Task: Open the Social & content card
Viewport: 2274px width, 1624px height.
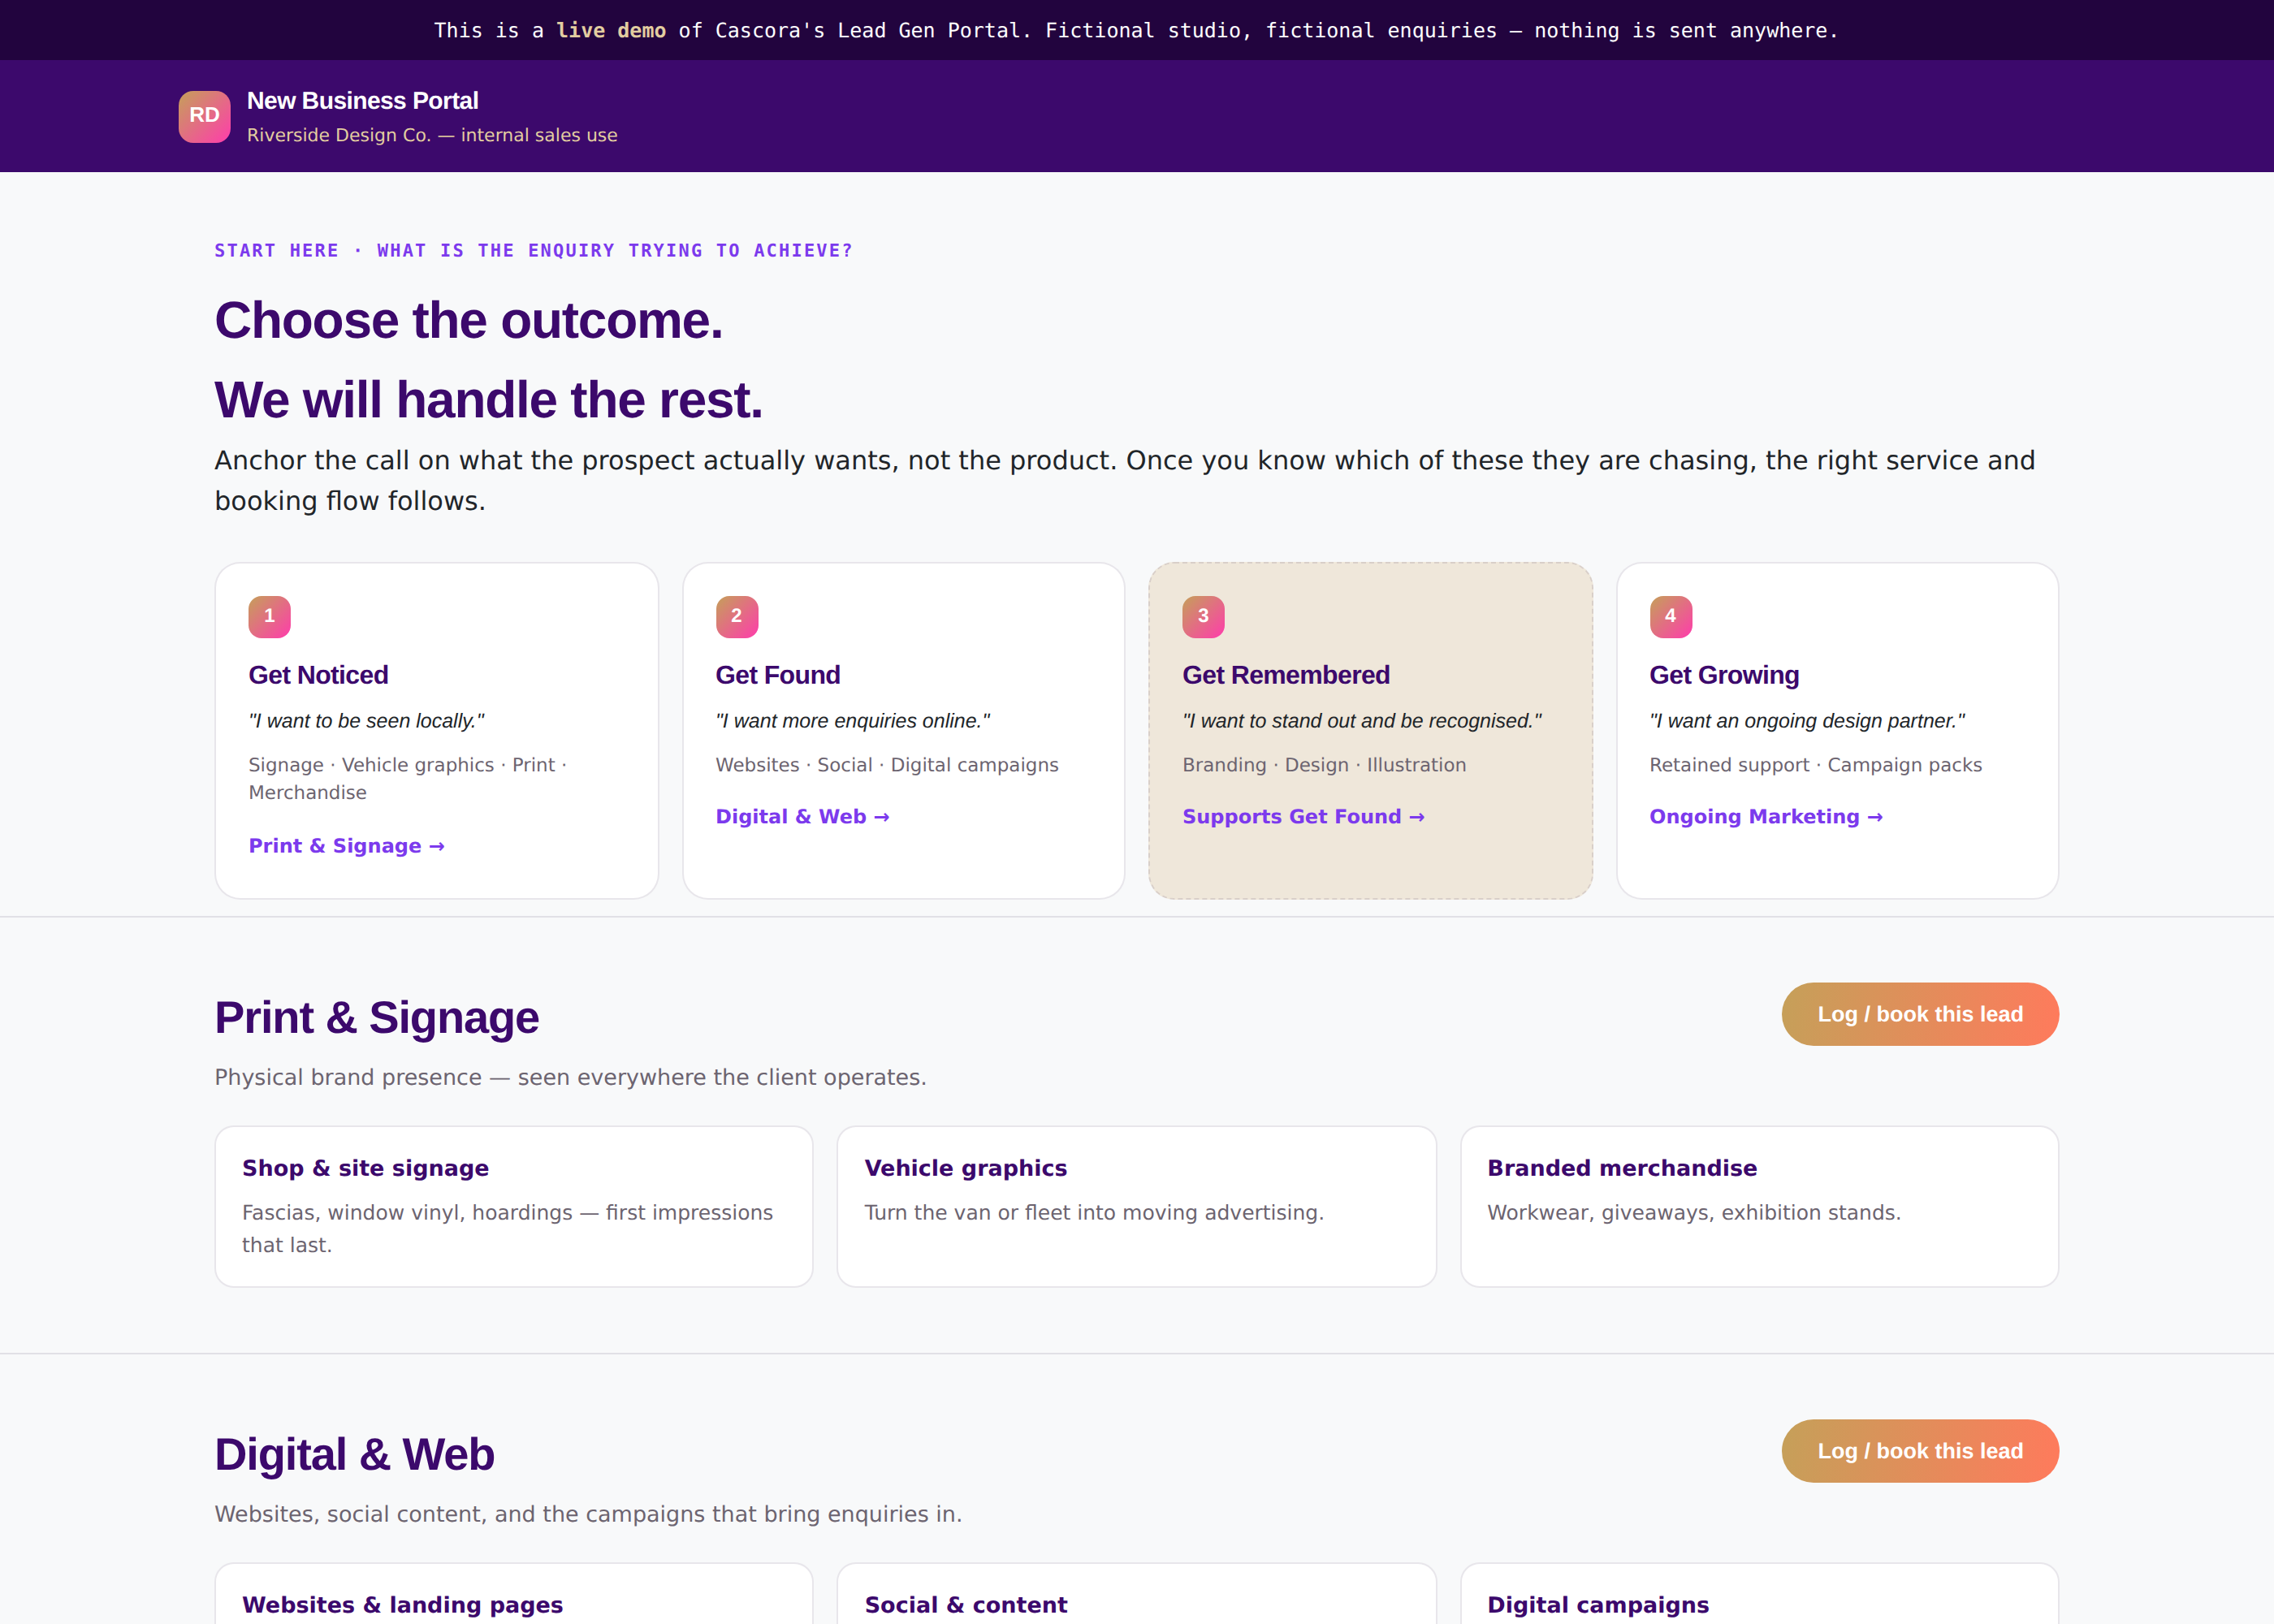Action: point(1137,1594)
